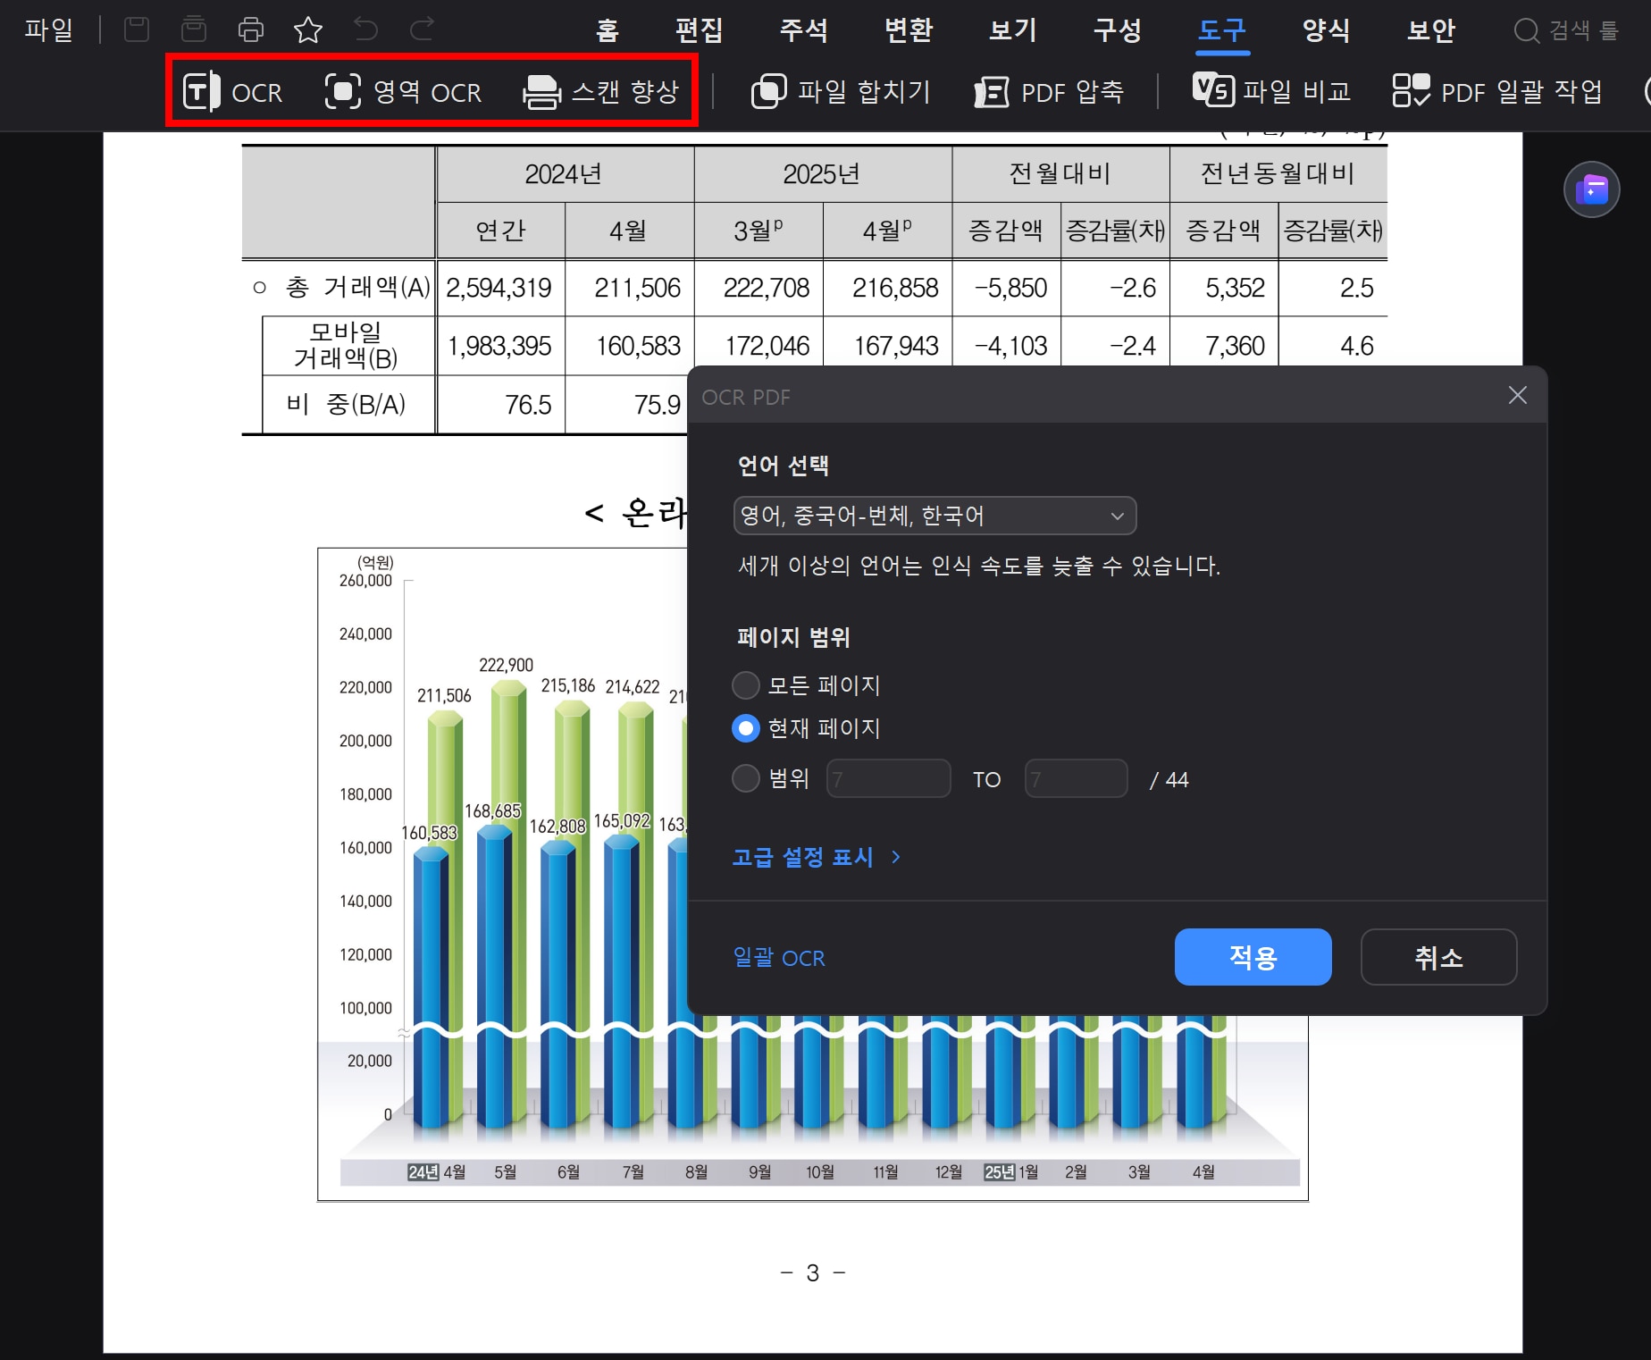
Task: Click the range start page field
Action: coord(888,778)
